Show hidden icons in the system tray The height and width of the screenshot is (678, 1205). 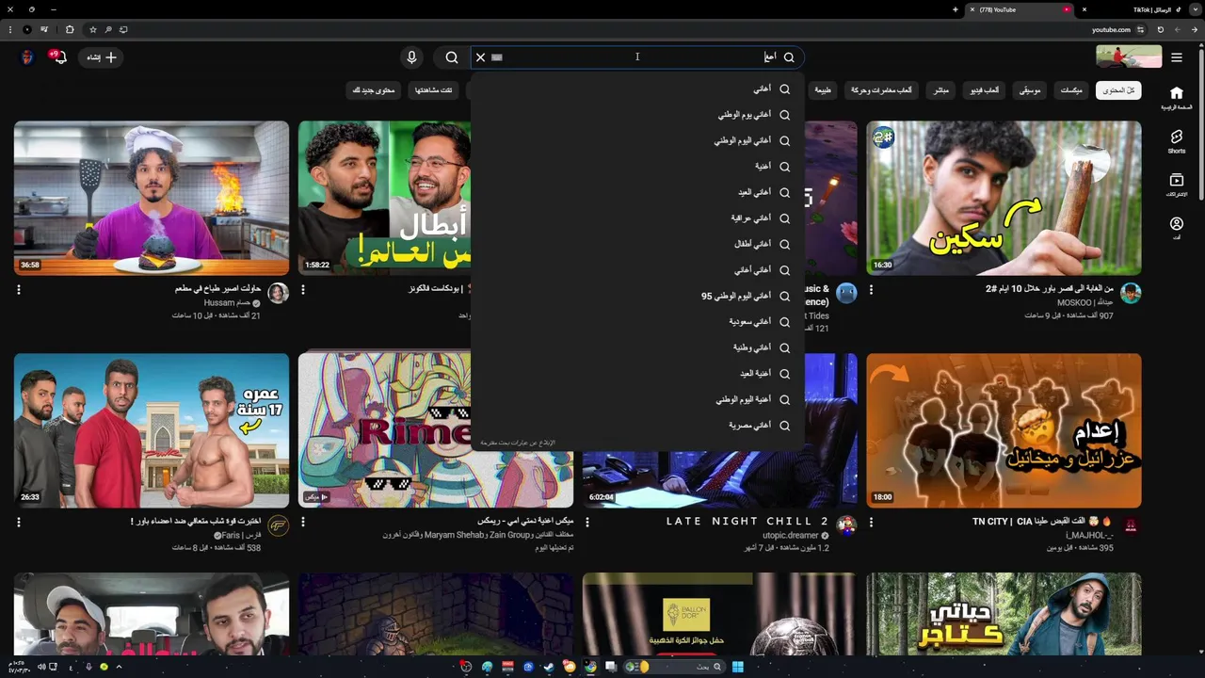(119, 667)
